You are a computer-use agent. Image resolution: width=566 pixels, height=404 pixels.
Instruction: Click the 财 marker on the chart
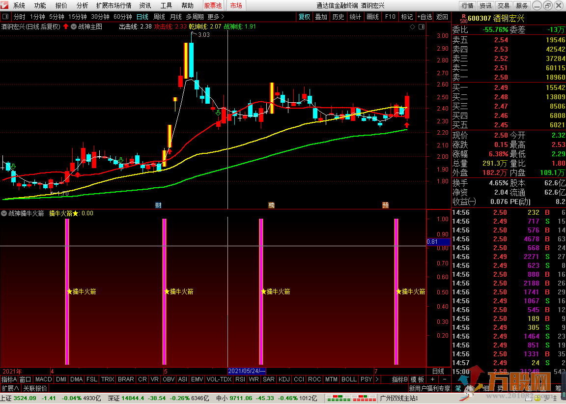coord(158,205)
